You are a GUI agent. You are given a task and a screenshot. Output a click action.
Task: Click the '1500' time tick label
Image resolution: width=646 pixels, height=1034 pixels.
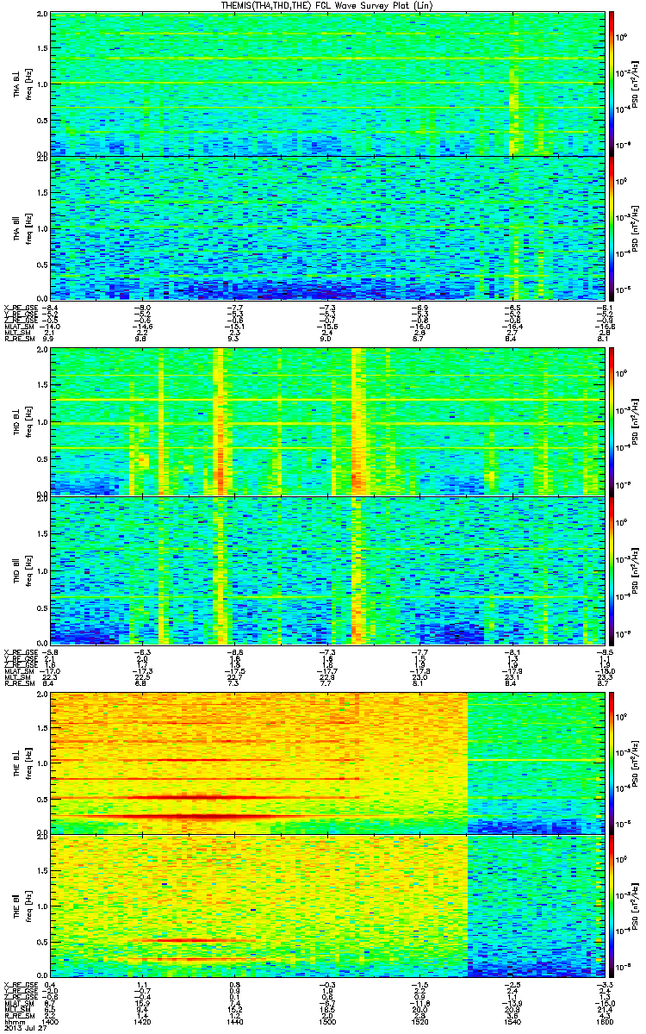click(x=327, y=1021)
